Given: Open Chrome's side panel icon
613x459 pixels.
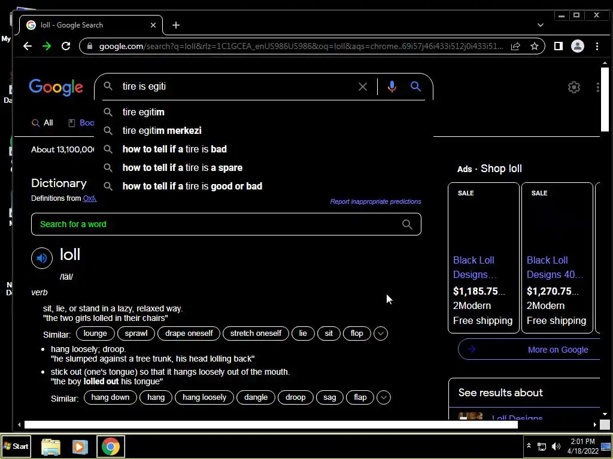Looking at the screenshot, I should [559, 46].
